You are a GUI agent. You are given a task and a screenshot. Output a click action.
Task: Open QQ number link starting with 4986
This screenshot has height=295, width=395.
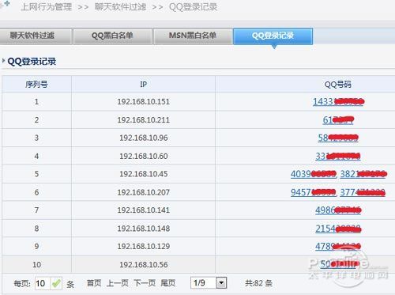click(x=338, y=210)
